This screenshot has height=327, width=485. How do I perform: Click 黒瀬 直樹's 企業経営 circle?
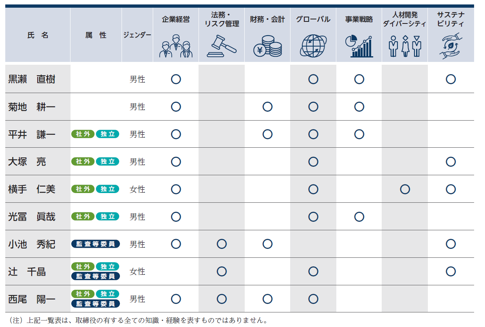[176, 79]
